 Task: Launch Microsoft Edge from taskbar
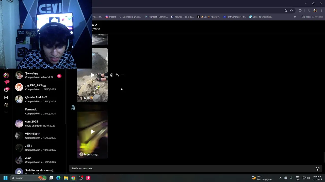click(58, 178)
